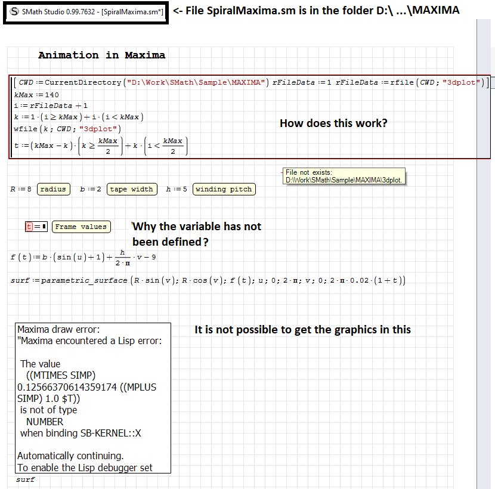Screen dimensions: 495x489
Task: Click the red undefined t variable
Action: [29, 227]
